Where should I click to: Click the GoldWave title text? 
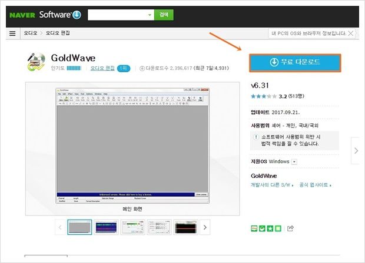pyautogui.click(x=73, y=58)
